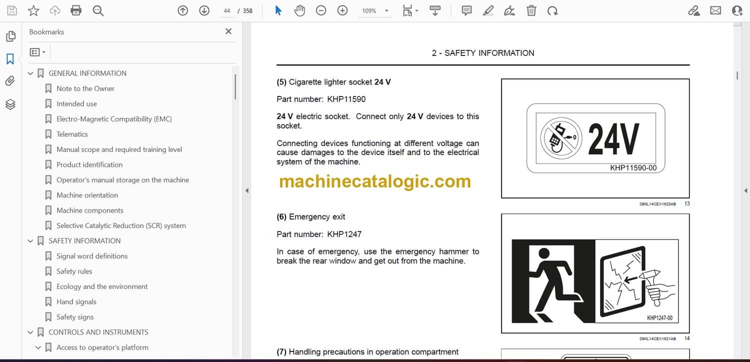750x362 pixels.
Task: Open the 109% zoom level dropdown
Action: [x=386, y=11]
